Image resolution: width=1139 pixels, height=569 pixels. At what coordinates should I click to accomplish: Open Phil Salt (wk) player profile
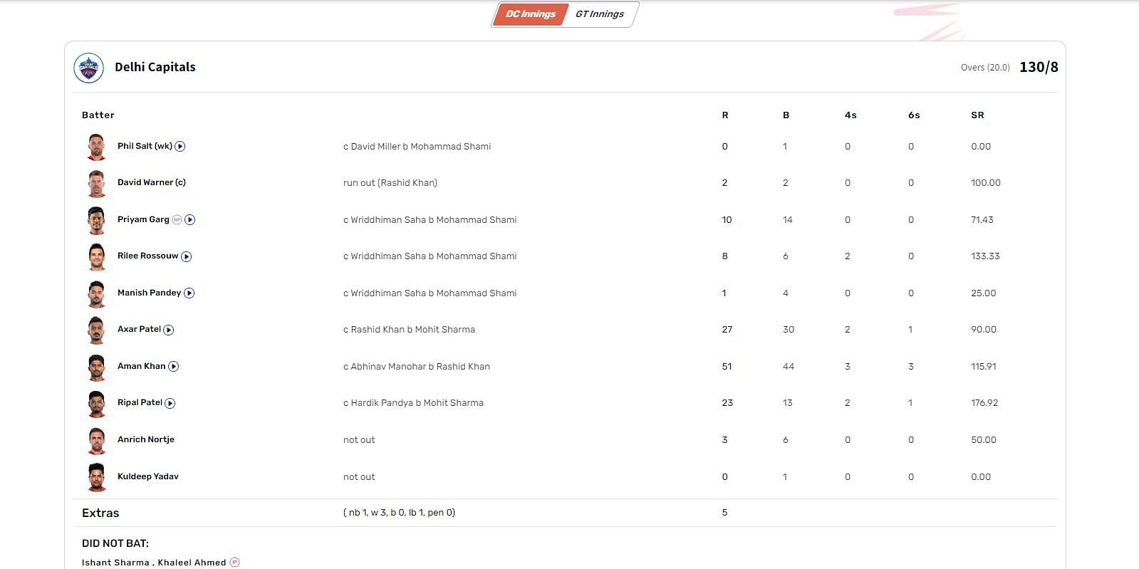[x=145, y=146]
